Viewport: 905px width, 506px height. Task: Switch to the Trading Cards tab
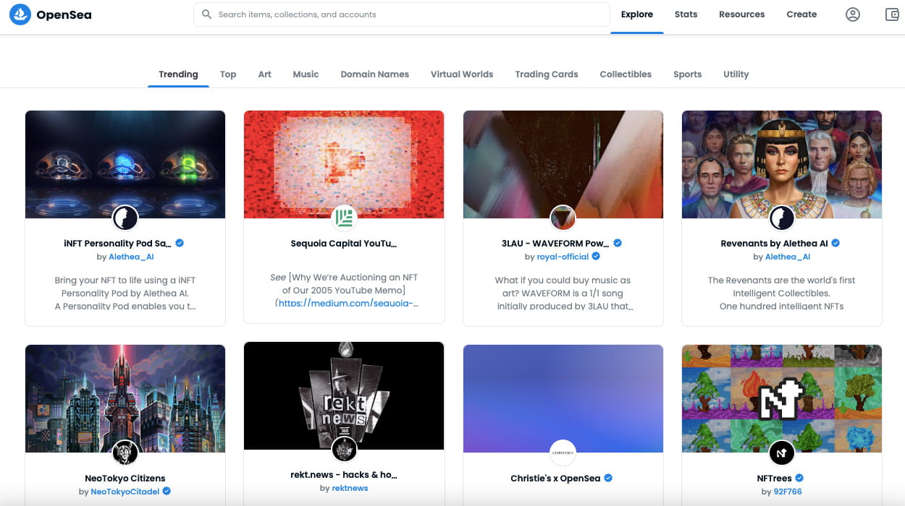click(x=547, y=74)
